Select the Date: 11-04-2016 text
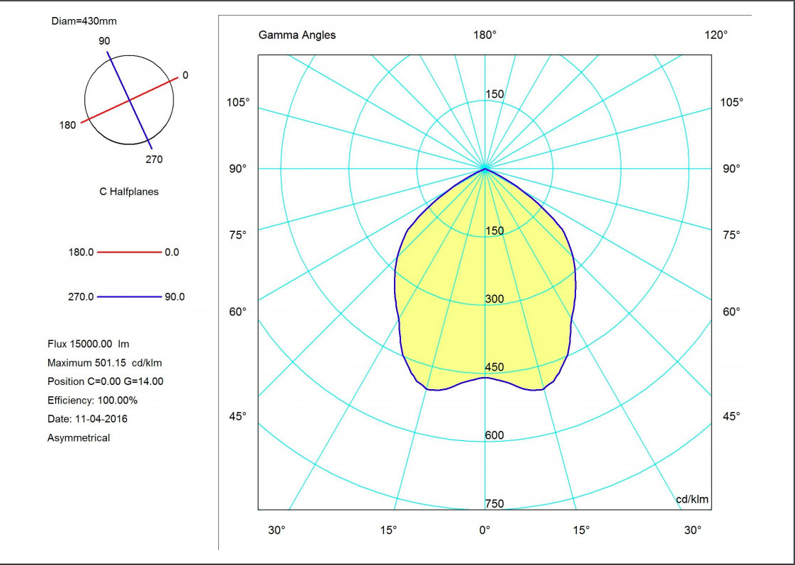Image resolution: width=795 pixels, height=565 pixels. click(x=87, y=419)
